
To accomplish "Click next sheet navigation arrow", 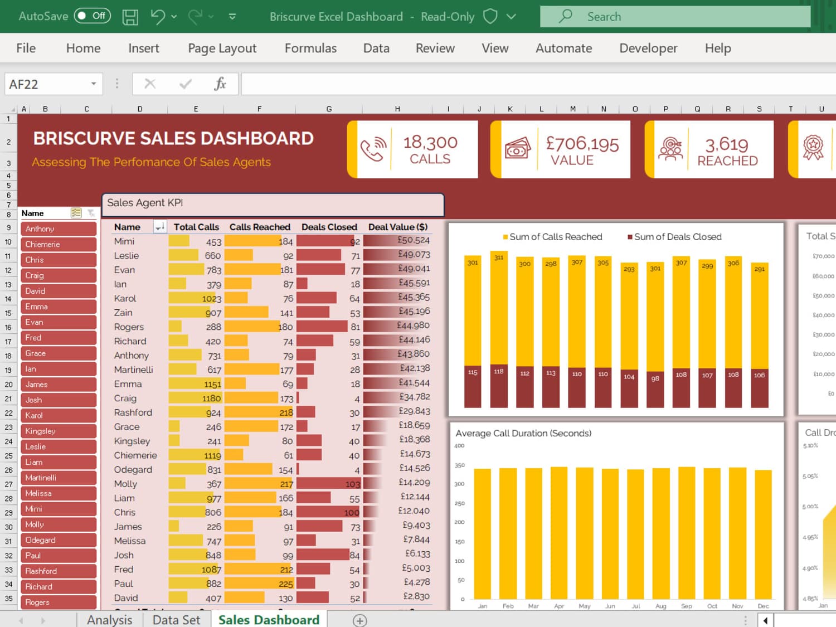I will (43, 620).
